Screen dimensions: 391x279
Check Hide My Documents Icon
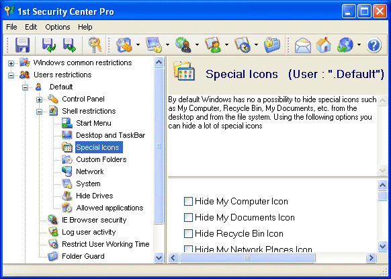[x=188, y=218]
